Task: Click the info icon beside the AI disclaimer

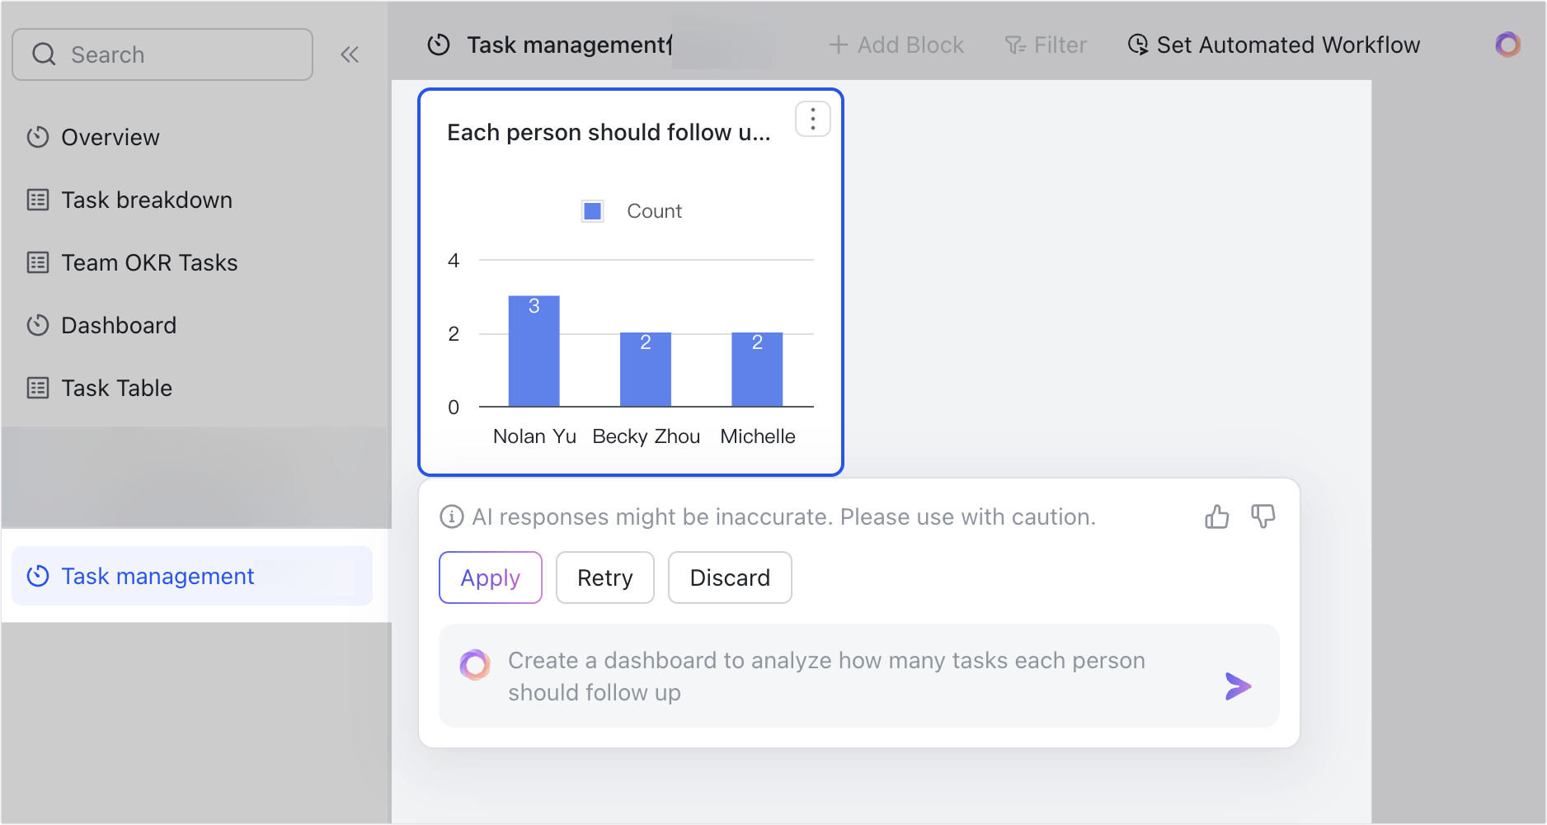Action: 451,516
